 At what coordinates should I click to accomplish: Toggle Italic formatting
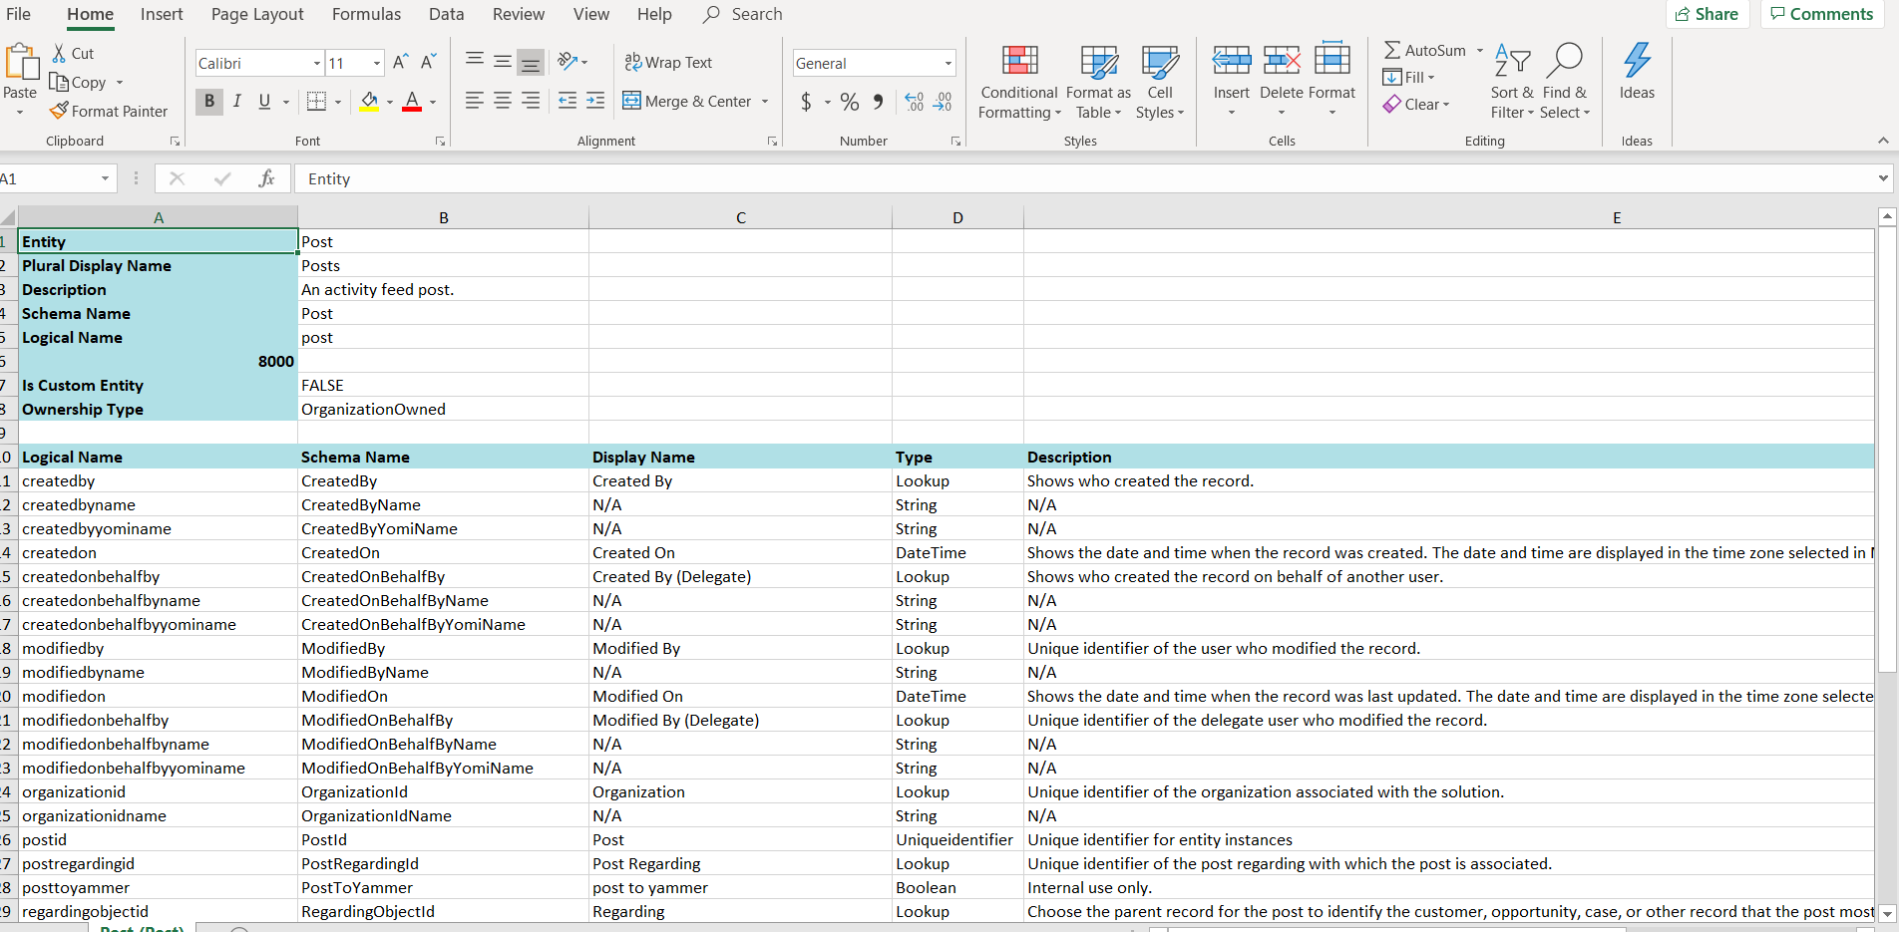click(x=237, y=102)
